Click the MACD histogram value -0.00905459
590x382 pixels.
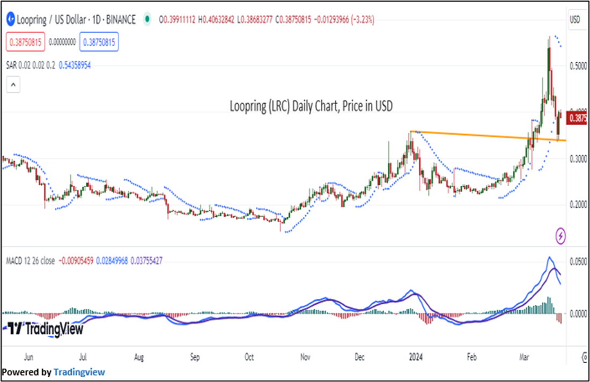(76, 261)
